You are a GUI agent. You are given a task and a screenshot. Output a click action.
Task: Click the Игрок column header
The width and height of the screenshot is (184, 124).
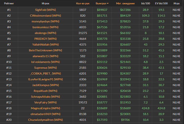pyautogui.click(x=45, y=3)
